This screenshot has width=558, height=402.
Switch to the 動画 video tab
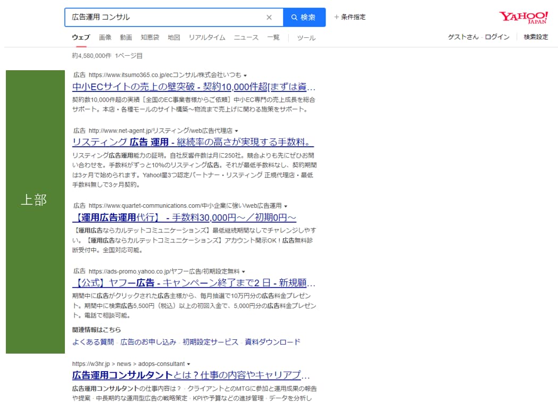pyautogui.click(x=126, y=37)
